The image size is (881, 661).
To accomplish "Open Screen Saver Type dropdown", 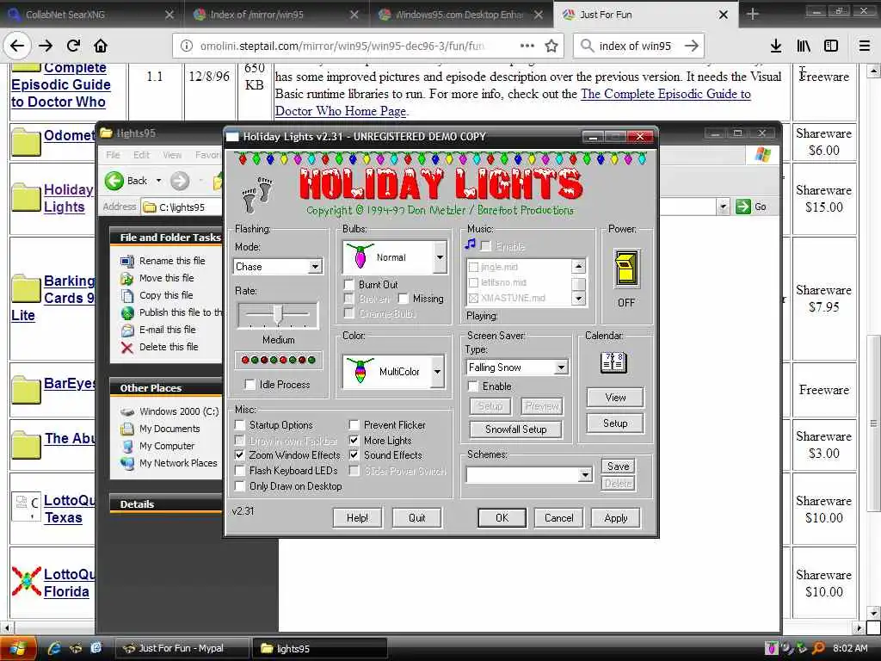I will (560, 368).
